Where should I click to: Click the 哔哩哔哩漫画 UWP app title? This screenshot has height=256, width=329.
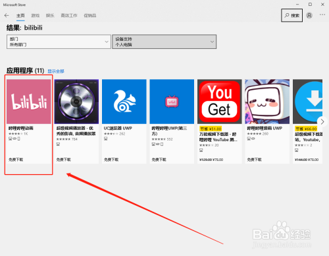(265, 128)
